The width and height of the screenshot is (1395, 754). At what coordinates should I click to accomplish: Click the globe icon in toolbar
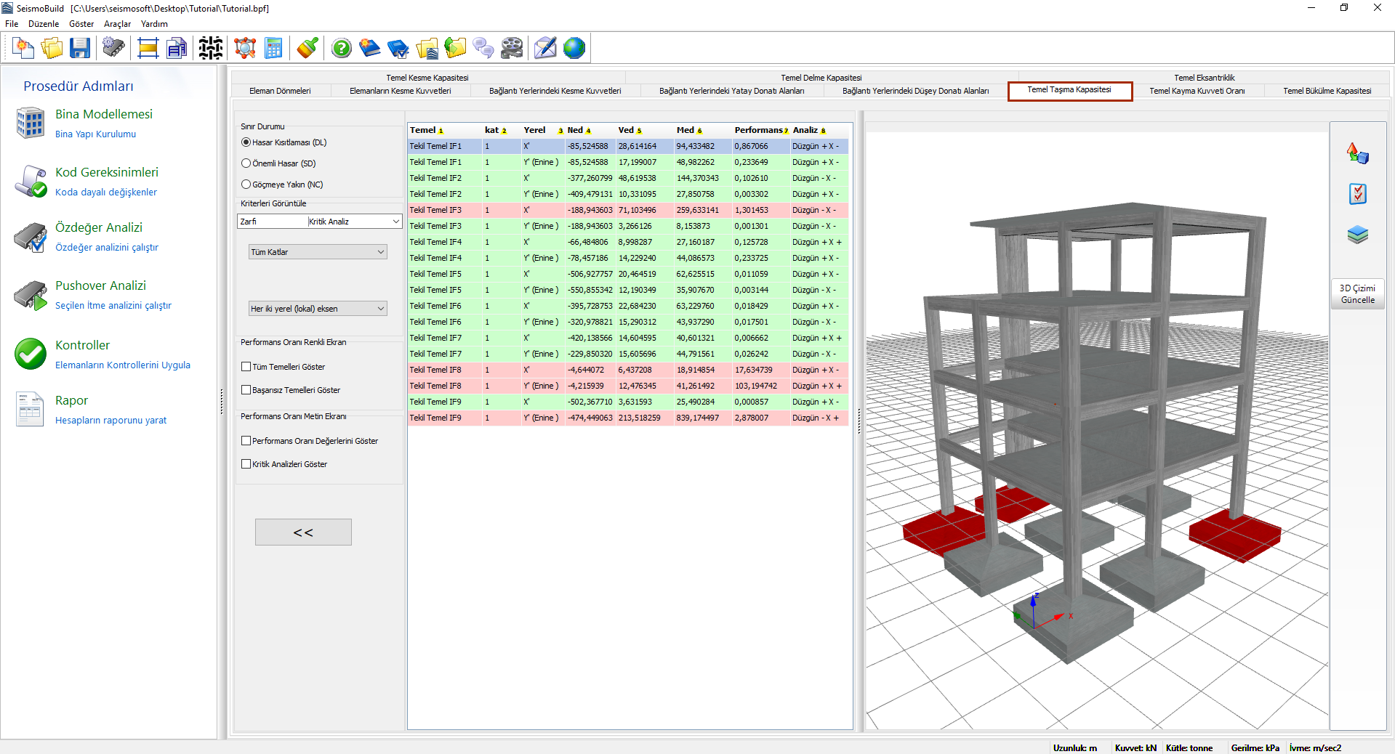574,49
